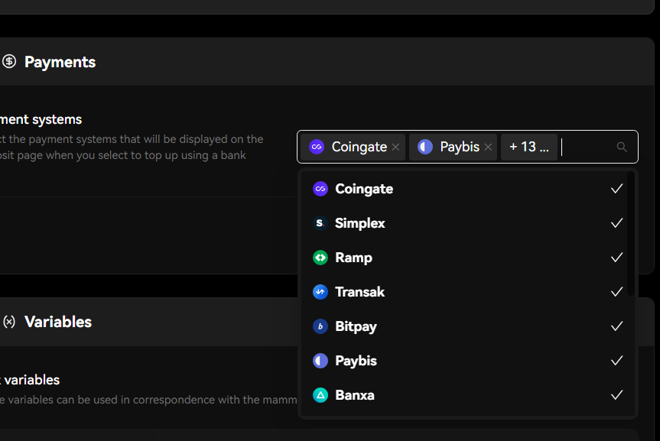Deselect Banxa by clicking its checkmark
Screen dimensions: 660x441
tap(616, 395)
